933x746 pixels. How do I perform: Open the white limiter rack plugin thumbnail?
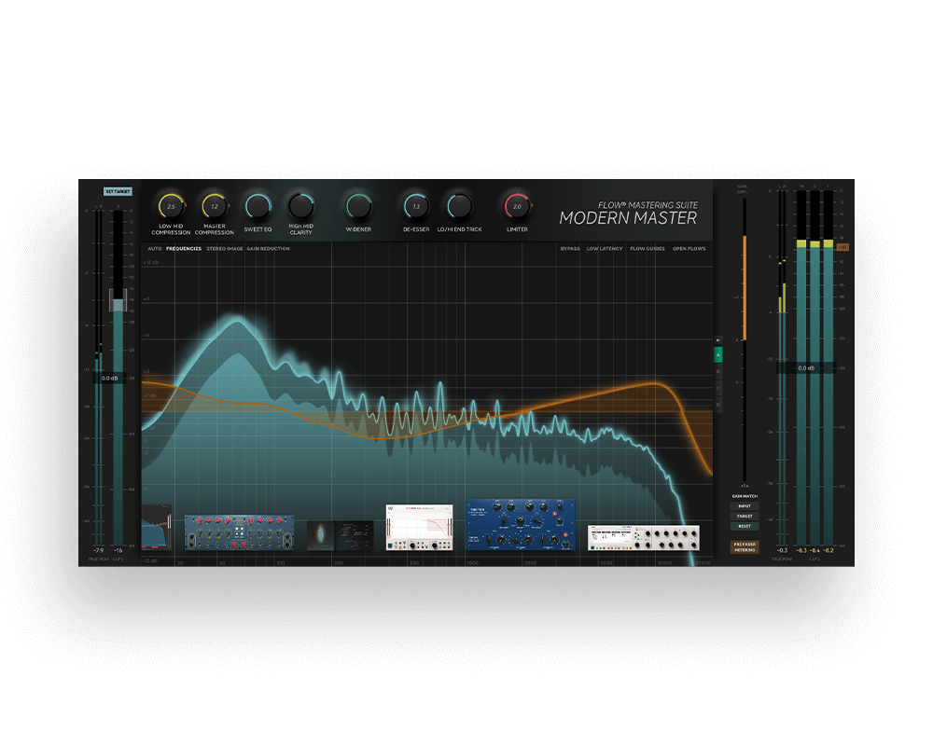tap(643, 538)
